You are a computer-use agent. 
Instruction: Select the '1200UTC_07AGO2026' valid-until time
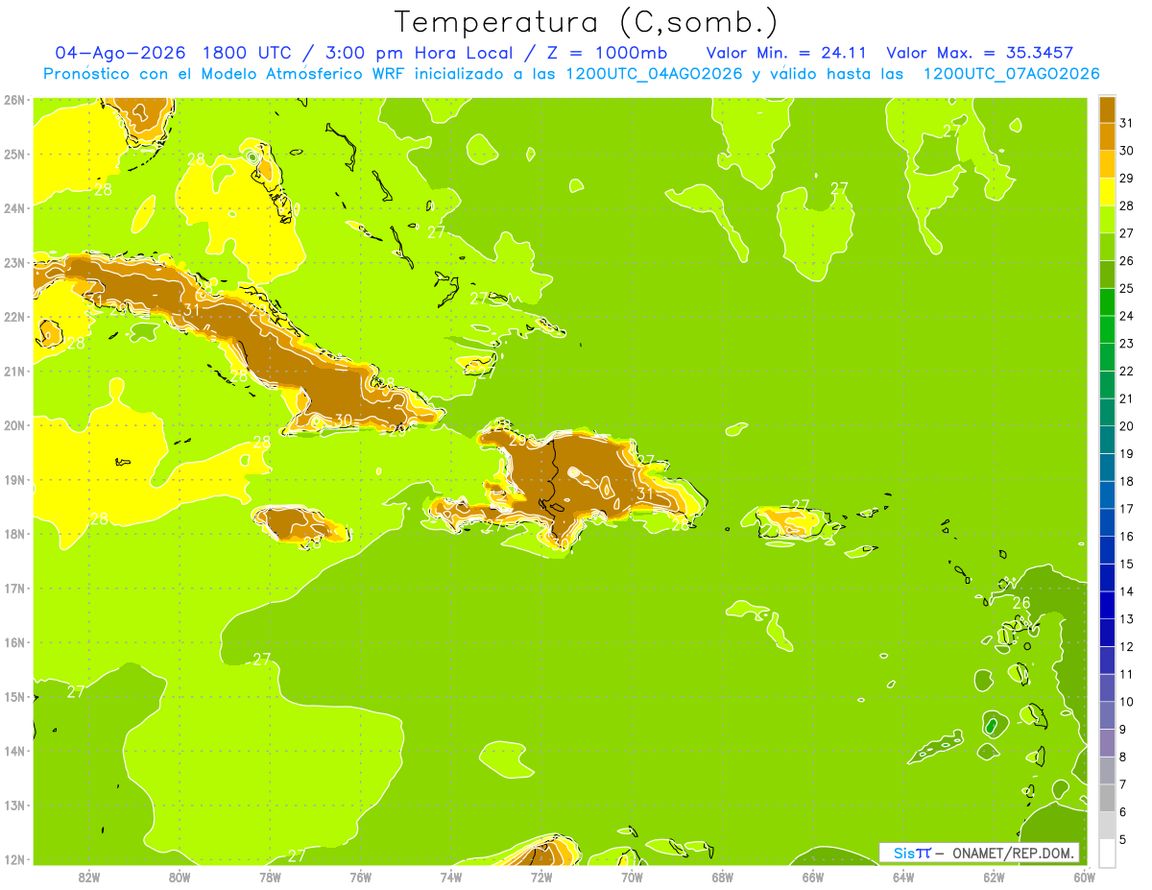click(x=1011, y=74)
